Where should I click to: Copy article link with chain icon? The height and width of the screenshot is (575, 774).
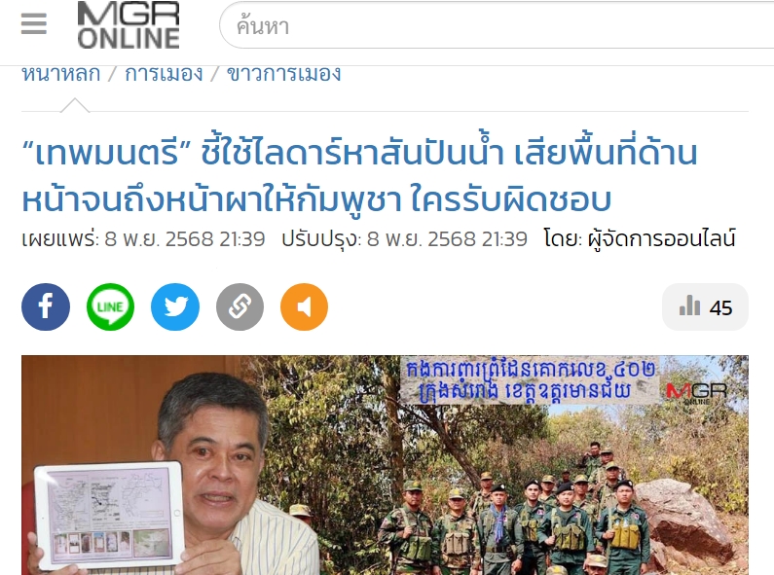pyautogui.click(x=240, y=306)
